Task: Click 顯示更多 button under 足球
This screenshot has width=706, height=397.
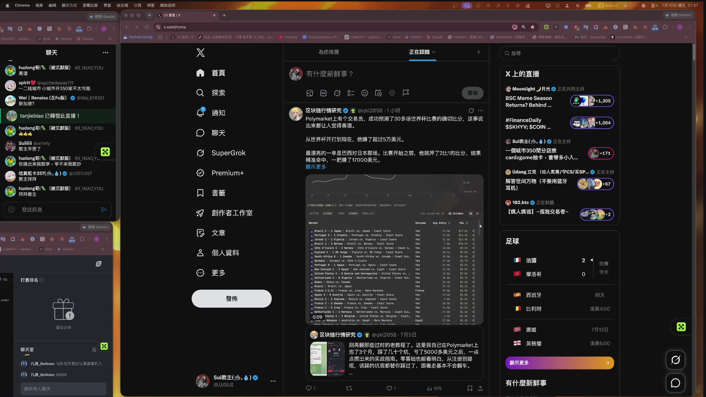Action: pos(560,363)
